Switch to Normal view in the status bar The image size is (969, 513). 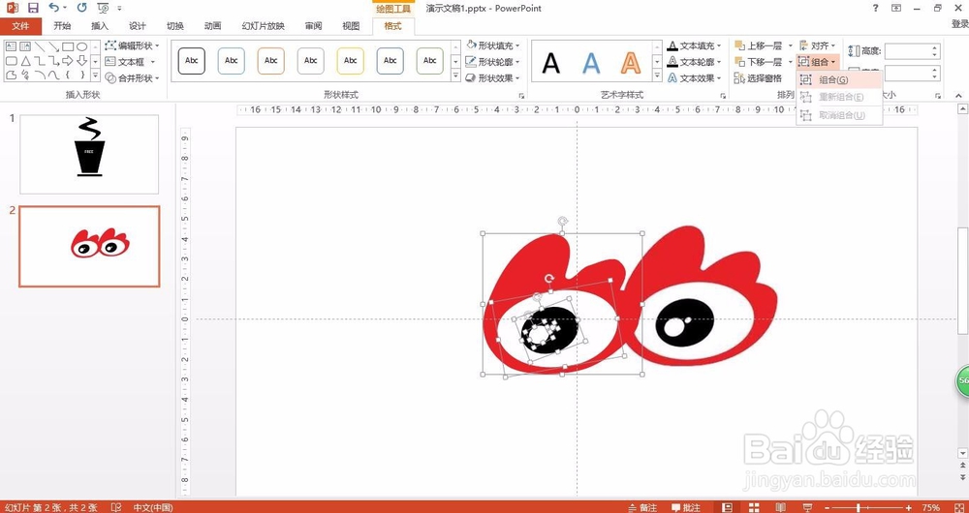728,507
